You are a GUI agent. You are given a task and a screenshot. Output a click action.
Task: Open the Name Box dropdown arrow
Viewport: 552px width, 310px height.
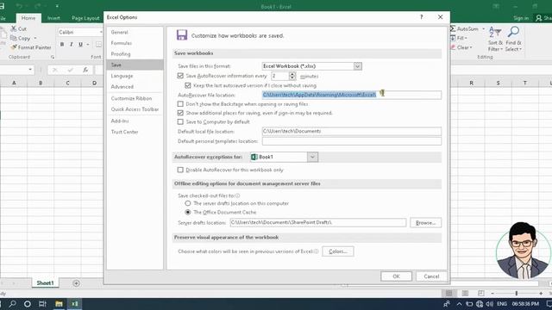click(30, 70)
